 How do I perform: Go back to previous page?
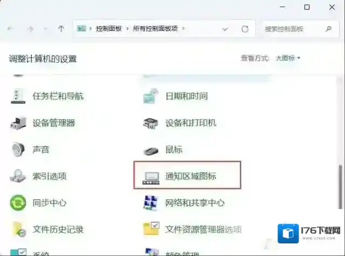click(10, 29)
